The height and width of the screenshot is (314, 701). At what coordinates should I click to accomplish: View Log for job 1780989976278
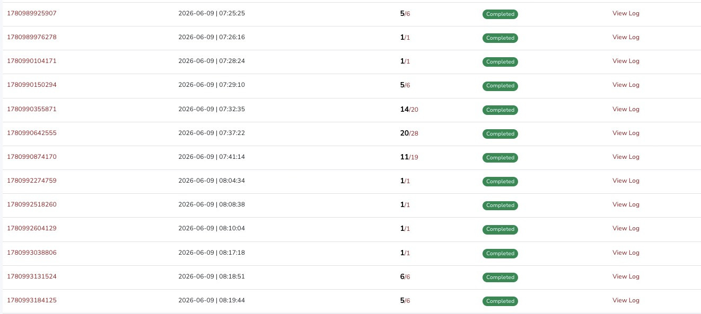tap(626, 37)
